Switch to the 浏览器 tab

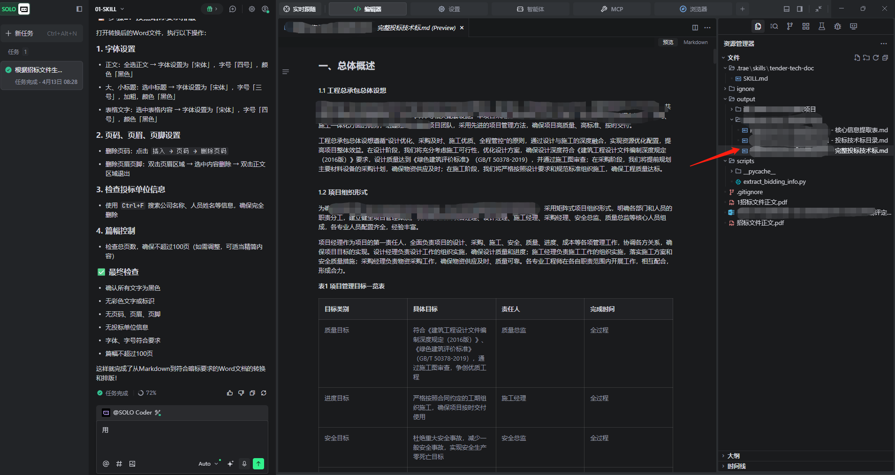click(x=693, y=9)
